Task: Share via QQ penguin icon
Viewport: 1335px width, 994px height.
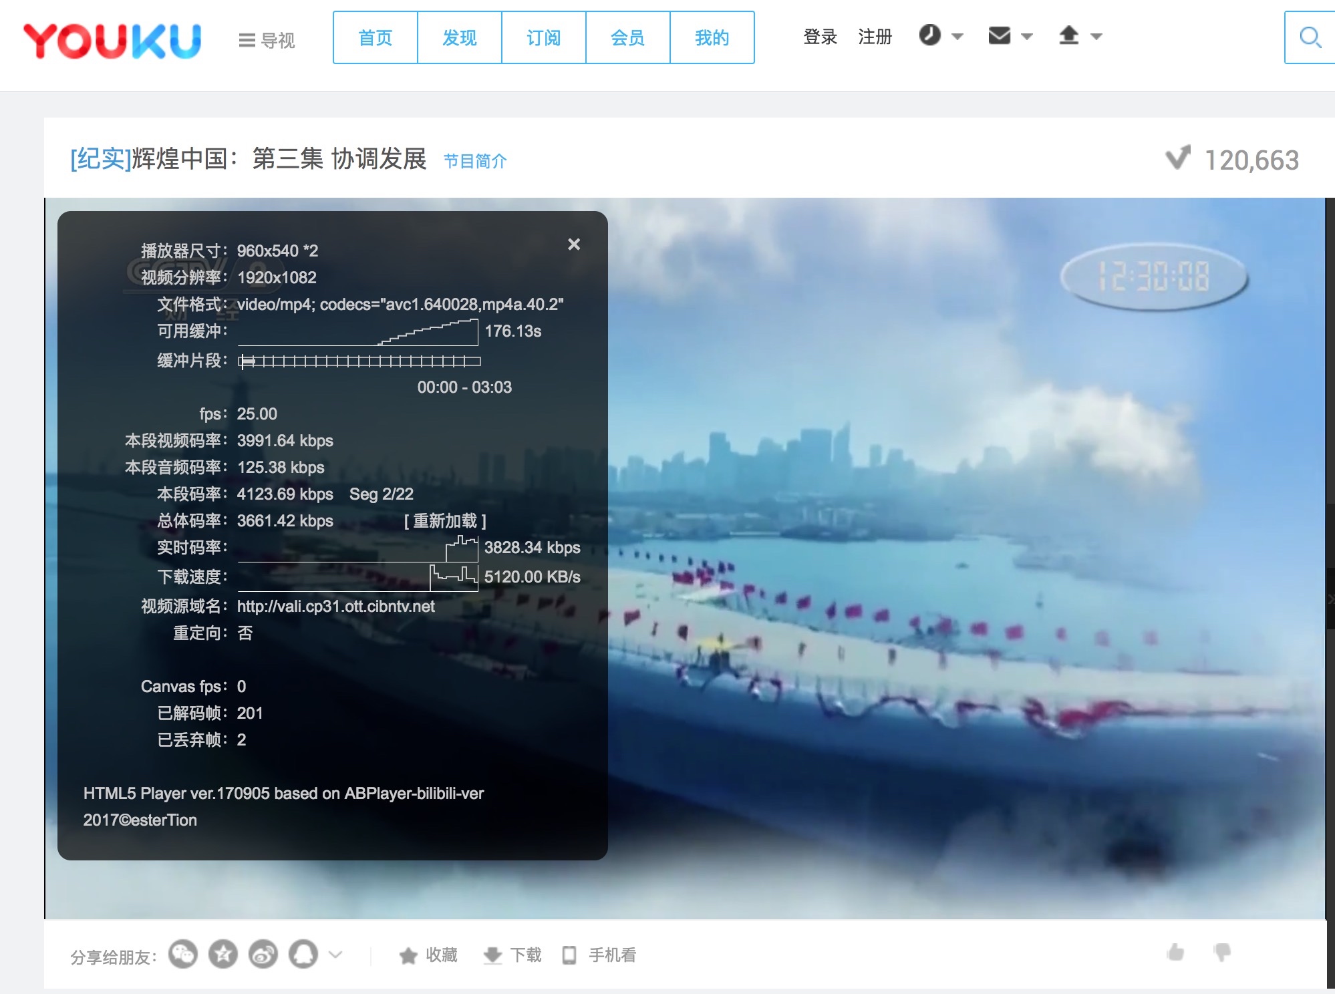Action: 303,955
